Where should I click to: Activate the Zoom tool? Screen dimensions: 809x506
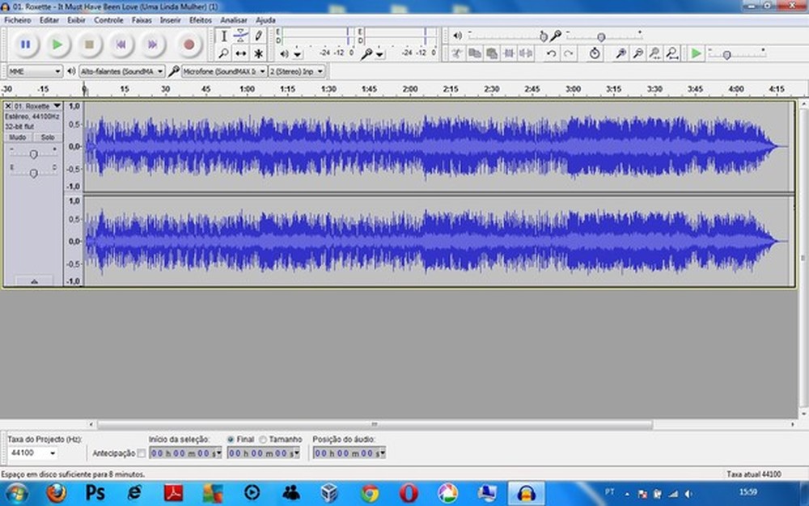pyautogui.click(x=224, y=53)
